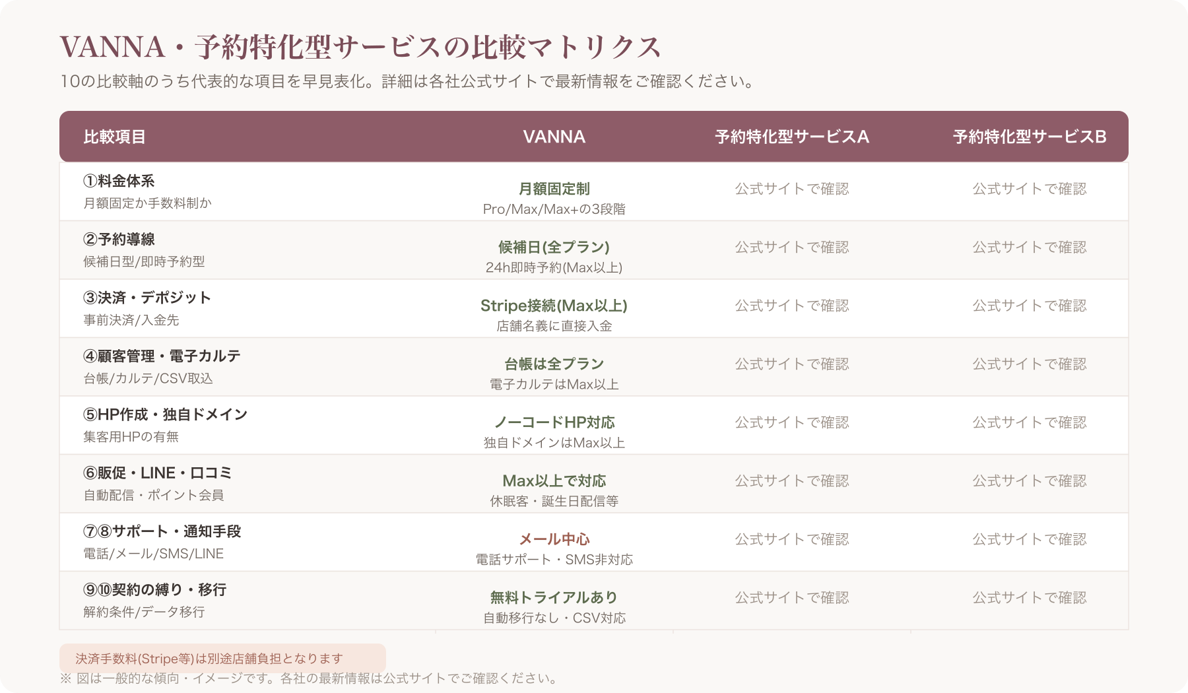Click '休眠客・誕生日配信等' text
Viewport: 1188px width, 693px height.
[x=554, y=501]
